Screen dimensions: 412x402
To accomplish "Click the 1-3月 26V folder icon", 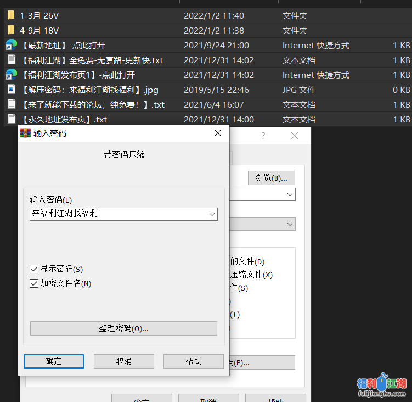I will tap(11, 15).
